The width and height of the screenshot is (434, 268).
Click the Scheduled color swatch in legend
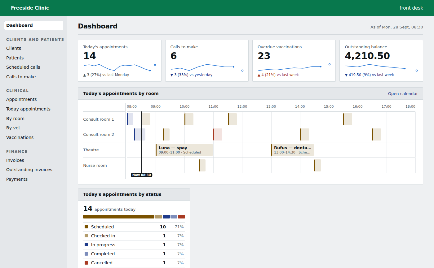pos(86,227)
